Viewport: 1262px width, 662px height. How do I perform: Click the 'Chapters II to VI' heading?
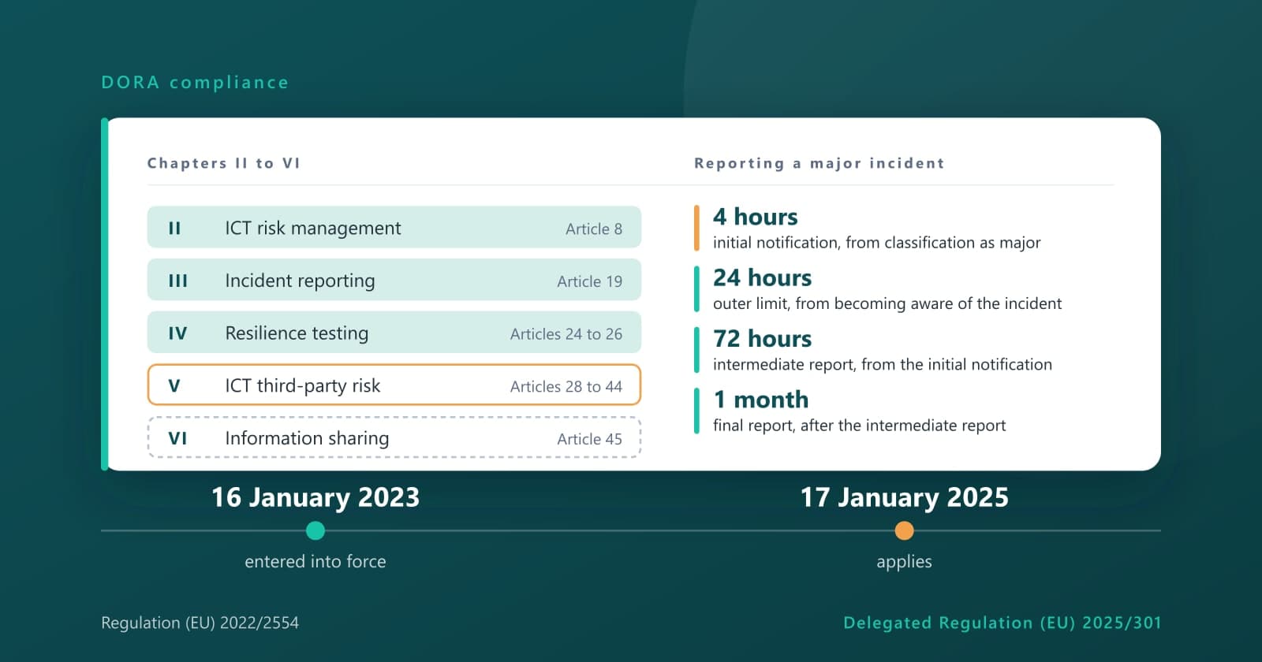tap(224, 163)
